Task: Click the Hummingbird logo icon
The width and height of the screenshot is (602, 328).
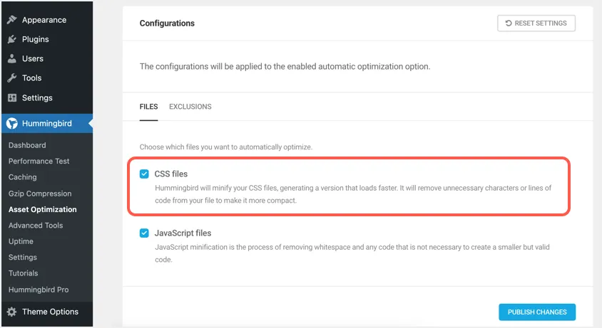Action: pyautogui.click(x=12, y=124)
